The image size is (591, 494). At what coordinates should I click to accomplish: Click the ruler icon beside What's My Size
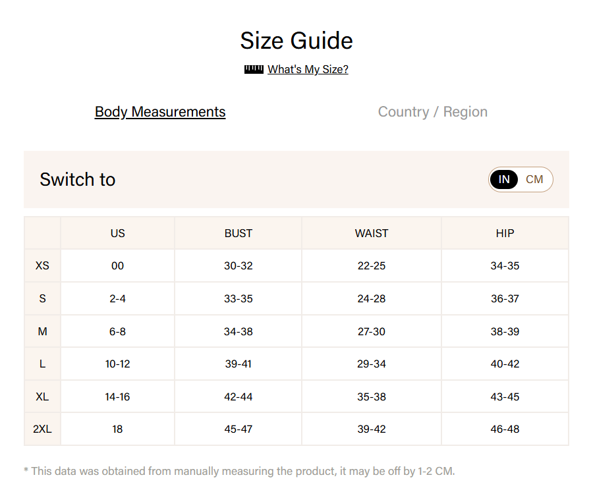(x=254, y=69)
